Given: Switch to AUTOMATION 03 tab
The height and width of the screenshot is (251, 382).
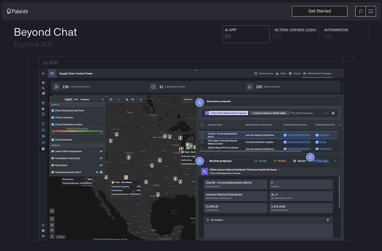Looking at the screenshot, I should pos(345,34).
